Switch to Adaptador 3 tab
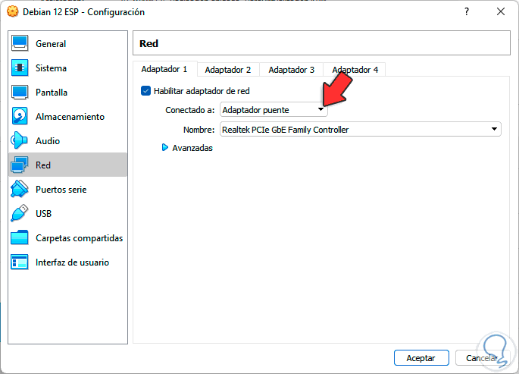Image resolution: width=519 pixels, height=374 pixels. pyautogui.click(x=291, y=70)
